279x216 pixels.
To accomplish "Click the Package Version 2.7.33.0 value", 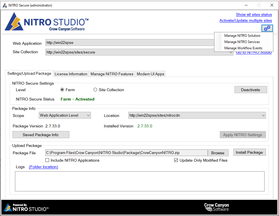I will [53, 126].
